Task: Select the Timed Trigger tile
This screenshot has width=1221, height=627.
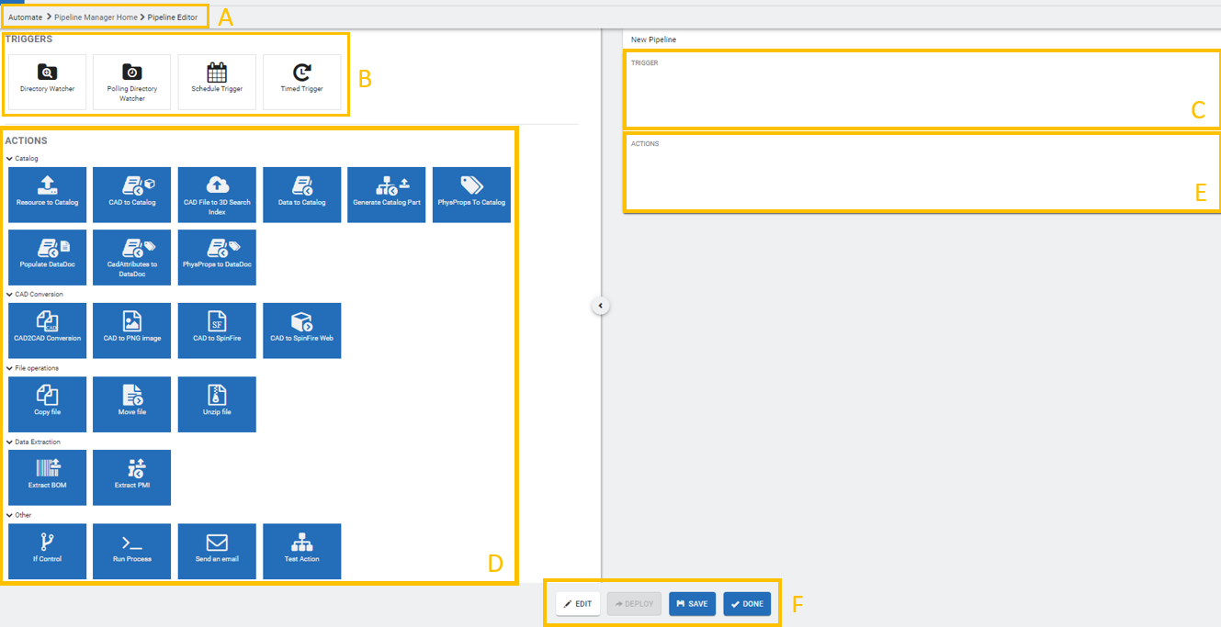Action: point(301,82)
